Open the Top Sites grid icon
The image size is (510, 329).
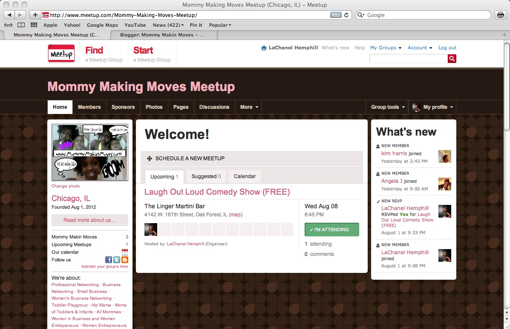[x=34, y=25]
